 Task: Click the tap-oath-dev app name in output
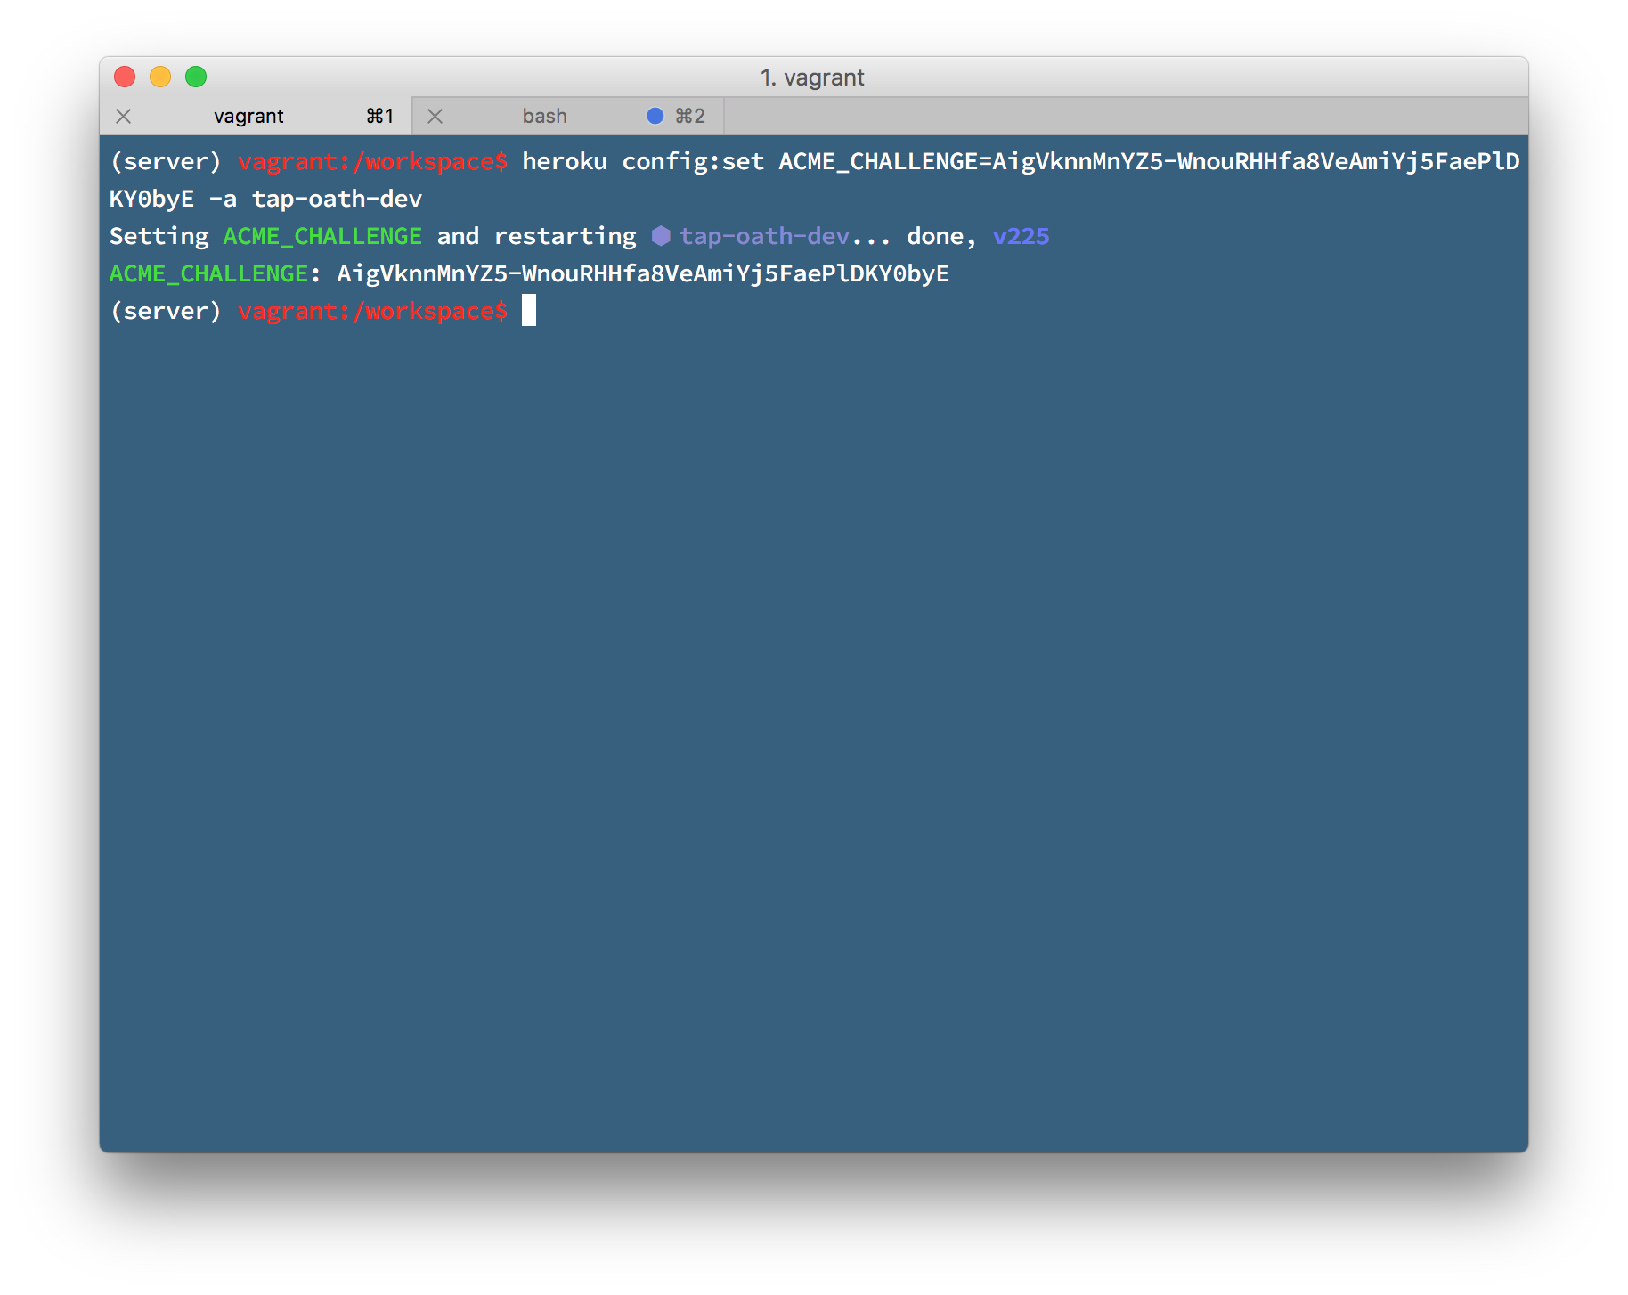[x=764, y=236]
